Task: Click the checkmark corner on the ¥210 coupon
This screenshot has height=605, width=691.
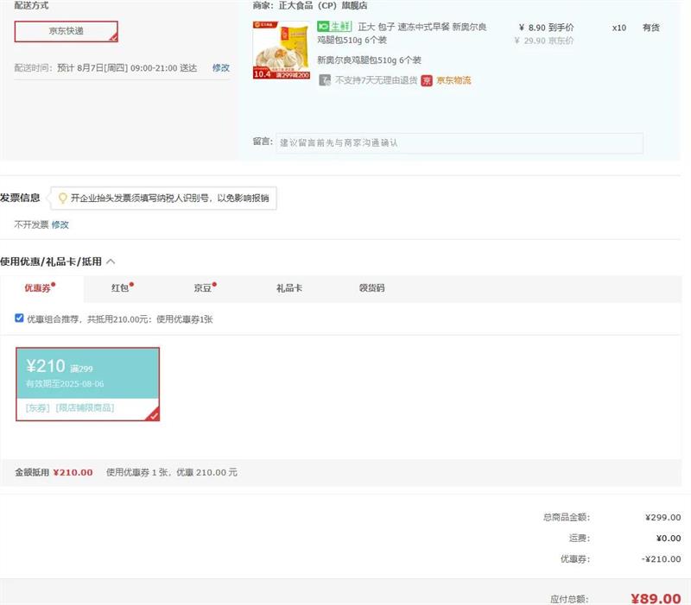Action: pyautogui.click(x=153, y=415)
